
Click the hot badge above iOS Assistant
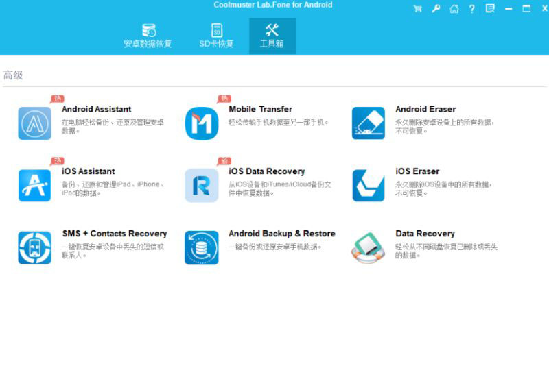click(x=57, y=161)
